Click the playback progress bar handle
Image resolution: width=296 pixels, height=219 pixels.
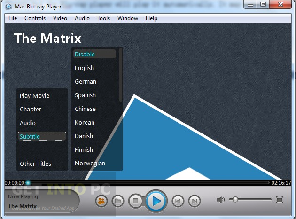coord(28,182)
